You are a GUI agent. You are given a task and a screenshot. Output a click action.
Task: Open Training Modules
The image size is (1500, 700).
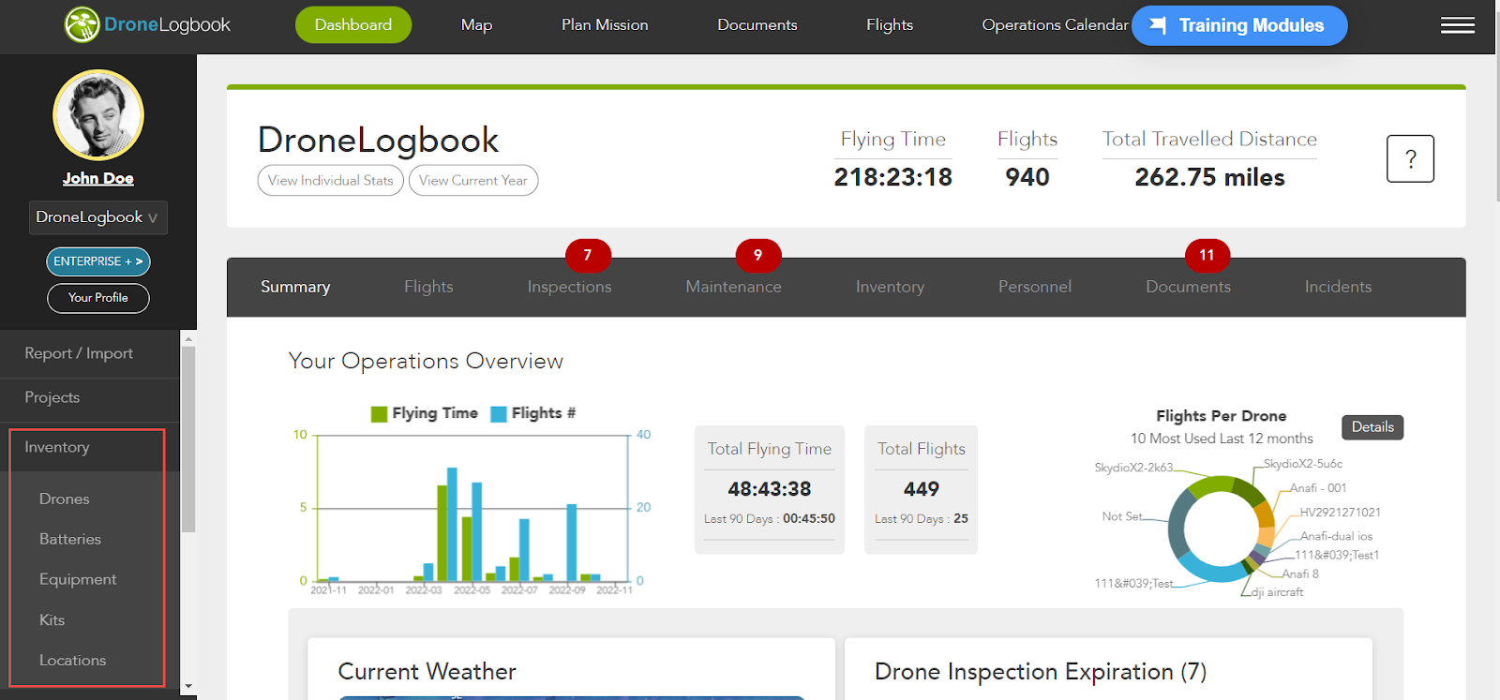point(1239,25)
